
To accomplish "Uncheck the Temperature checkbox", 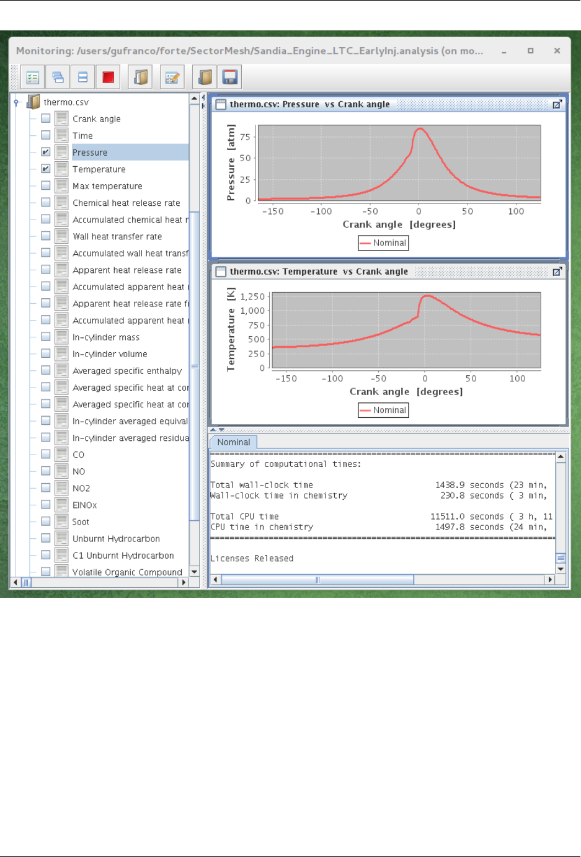I will coord(46,169).
